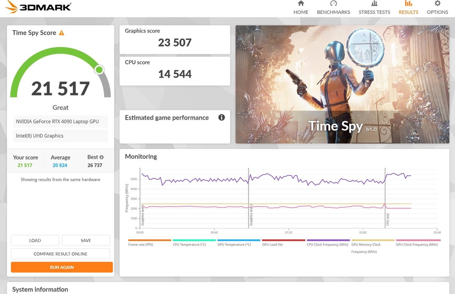Click the info icon next to Best

pyautogui.click(x=101, y=157)
